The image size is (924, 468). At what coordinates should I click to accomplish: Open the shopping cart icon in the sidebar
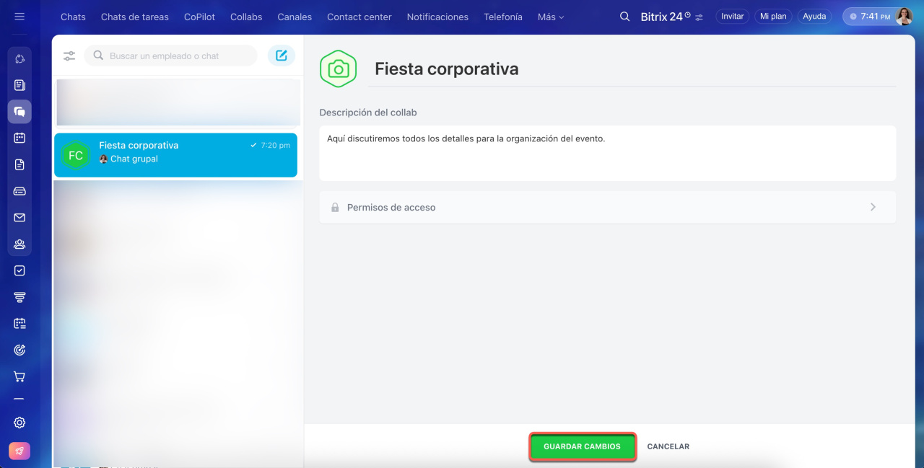click(x=19, y=376)
